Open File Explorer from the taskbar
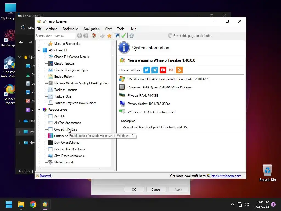The height and width of the screenshot is (211, 281). click(21, 204)
